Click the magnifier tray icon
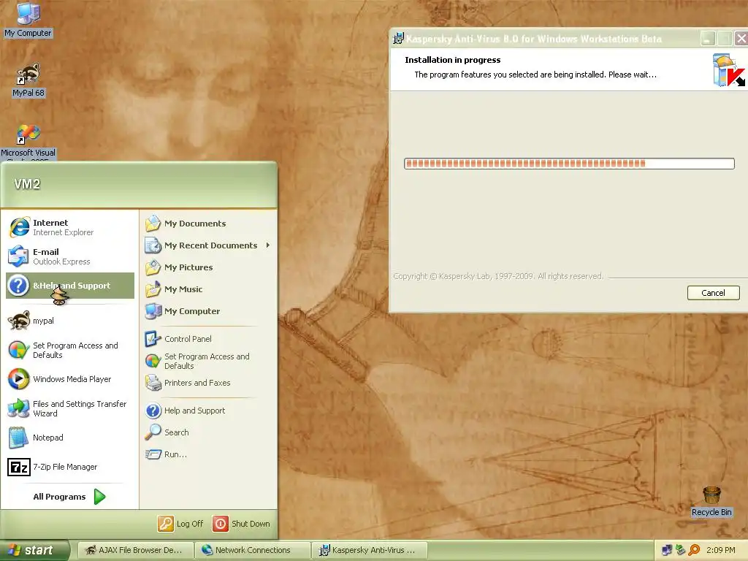Screen dimensions: 748x561 coord(694,550)
